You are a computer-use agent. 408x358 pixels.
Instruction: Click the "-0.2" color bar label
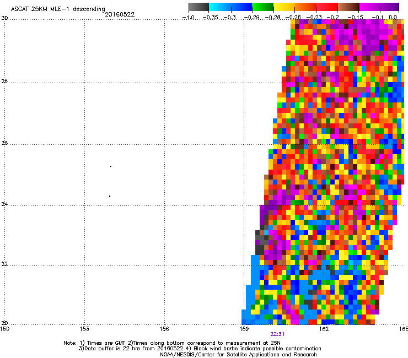[x=332, y=18]
